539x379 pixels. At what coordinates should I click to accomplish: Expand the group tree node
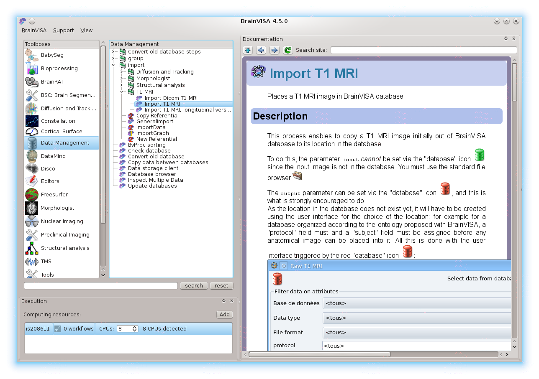[x=113, y=59]
